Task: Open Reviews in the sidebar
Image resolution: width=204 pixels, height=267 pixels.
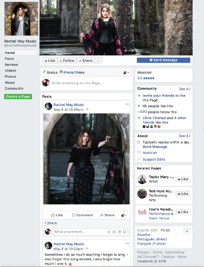Action: (x=11, y=65)
